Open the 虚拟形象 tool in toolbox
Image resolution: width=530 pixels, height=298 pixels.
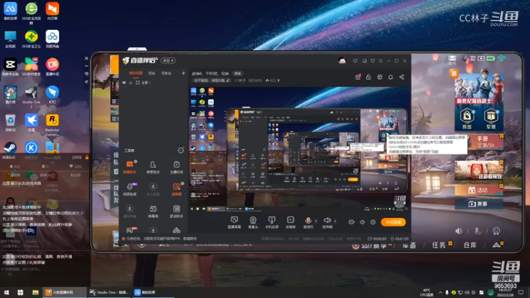click(x=130, y=211)
